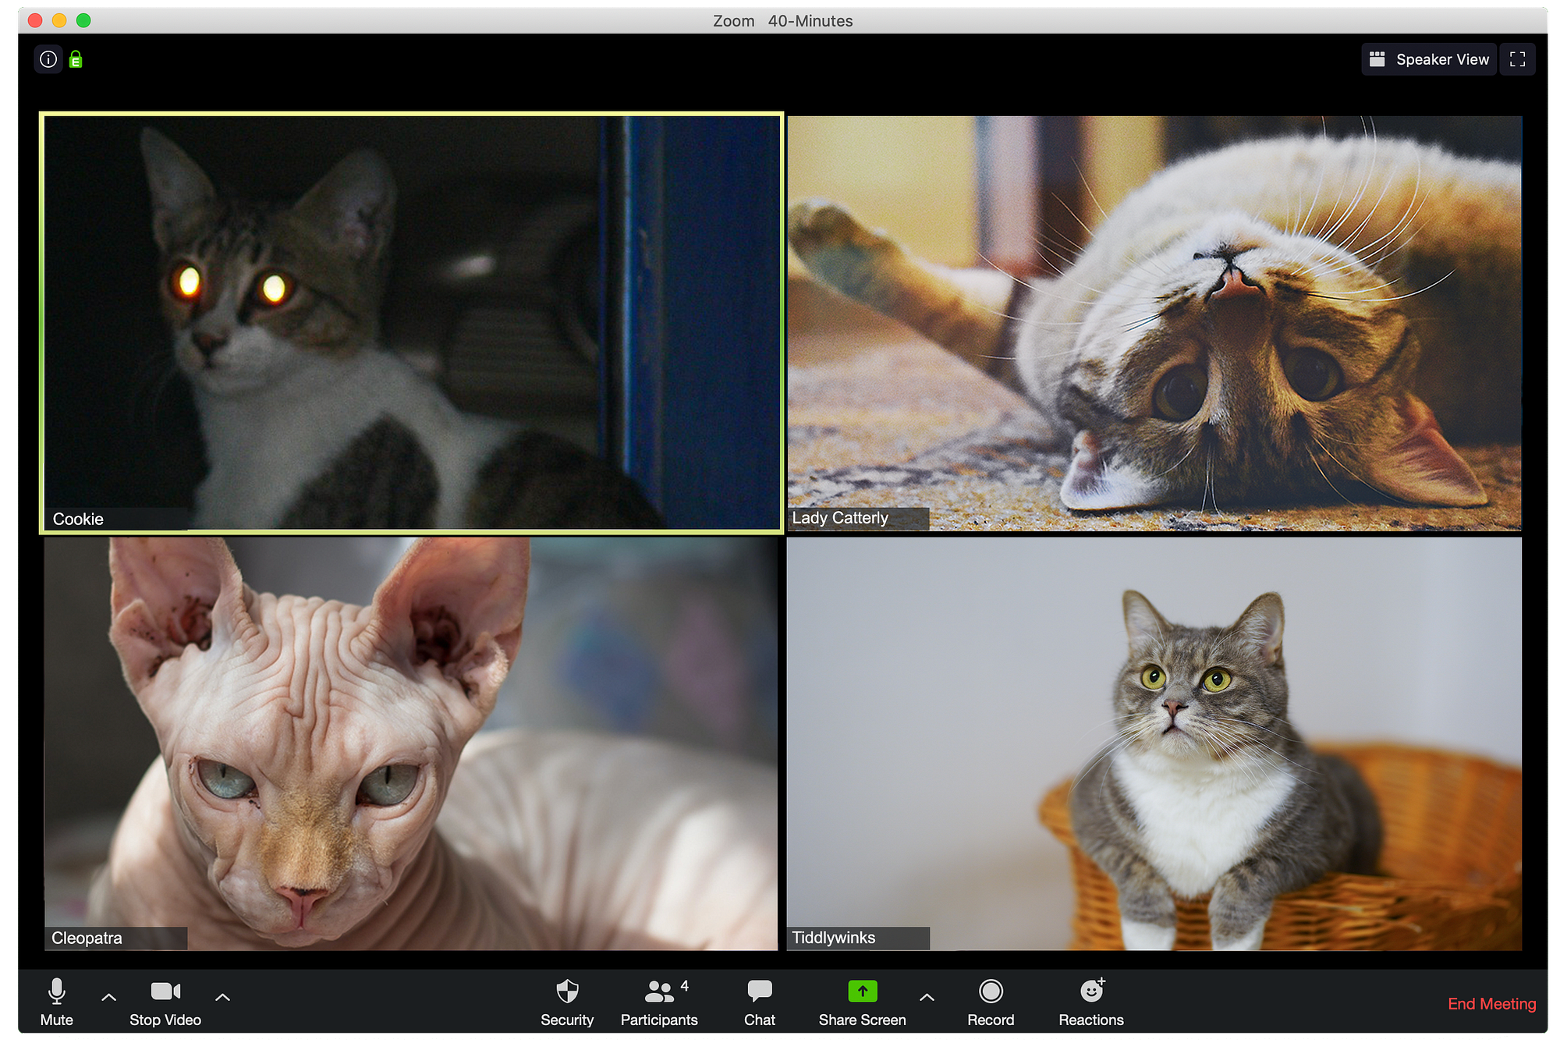This screenshot has width=1560, height=1043.
Task: Enter full screen mode icon
Action: pos(1517,59)
